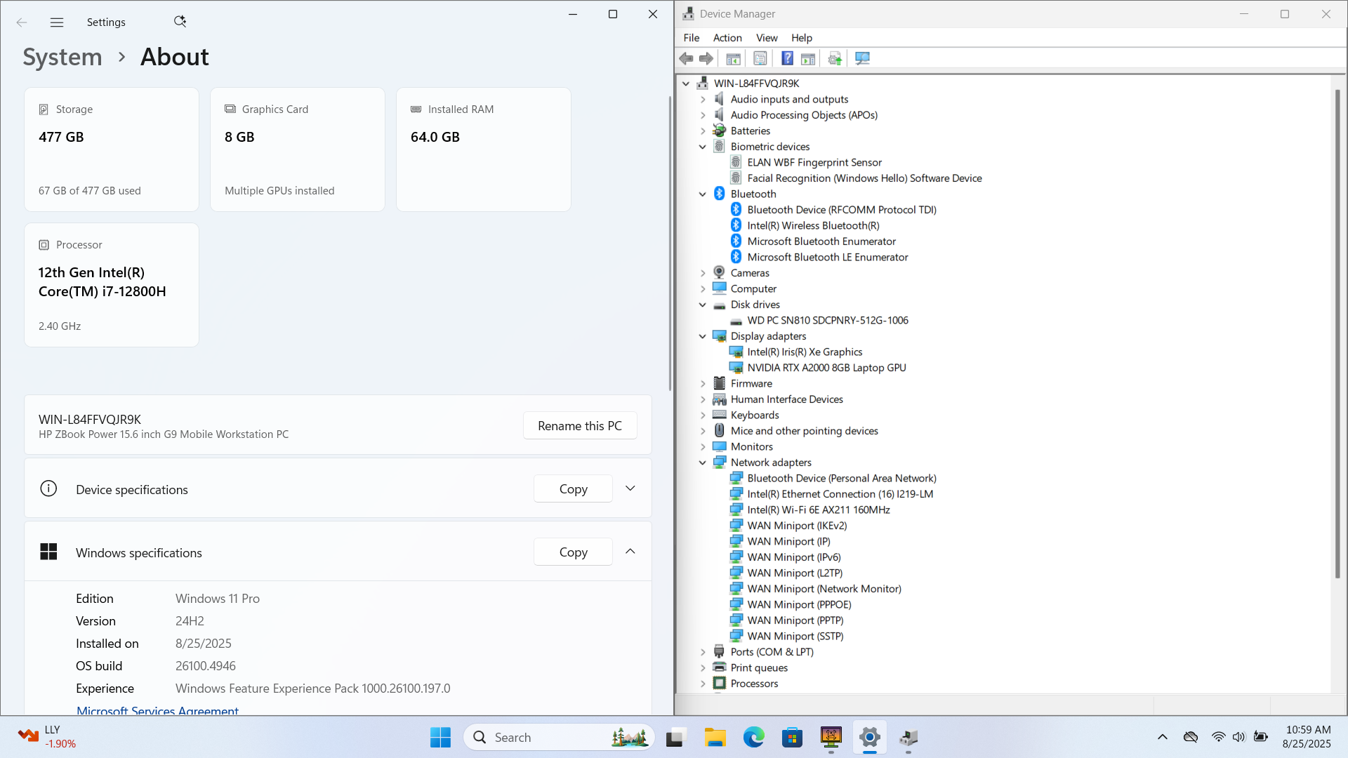Open Microsoft Edge from the taskbar
Screen dimensions: 1348x758
(x=753, y=737)
